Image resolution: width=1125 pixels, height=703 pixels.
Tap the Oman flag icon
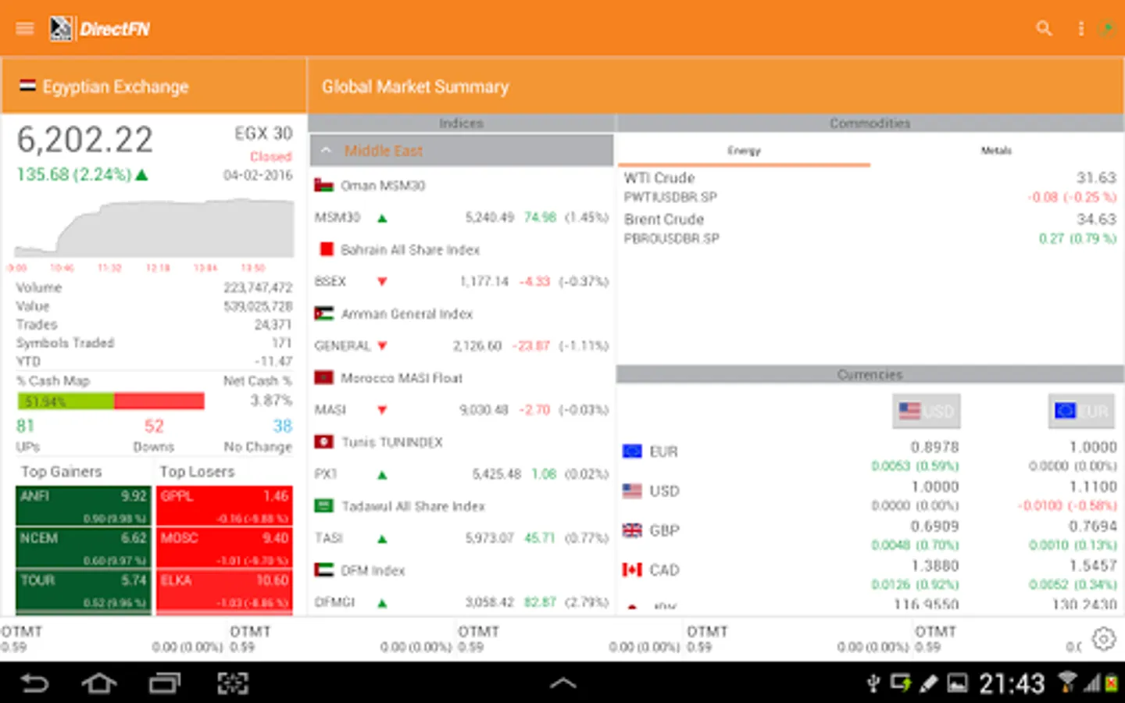323,185
